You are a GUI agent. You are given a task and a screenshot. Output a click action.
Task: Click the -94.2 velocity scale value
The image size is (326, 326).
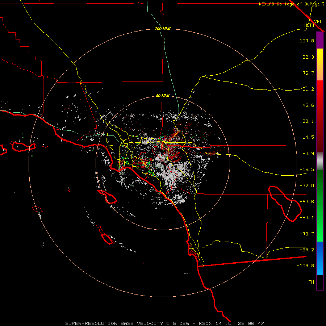tap(307, 250)
